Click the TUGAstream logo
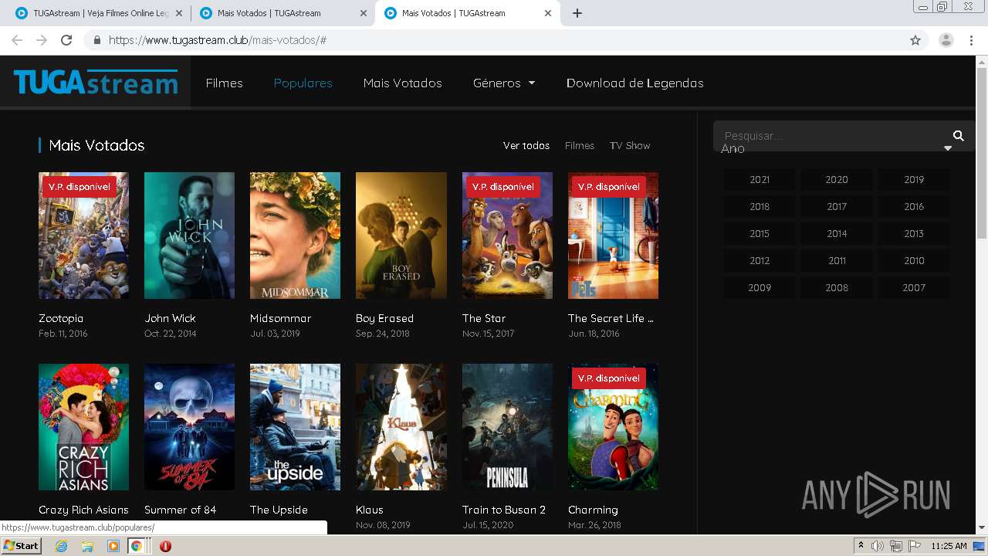Image resolution: width=988 pixels, height=556 pixels. point(96,82)
